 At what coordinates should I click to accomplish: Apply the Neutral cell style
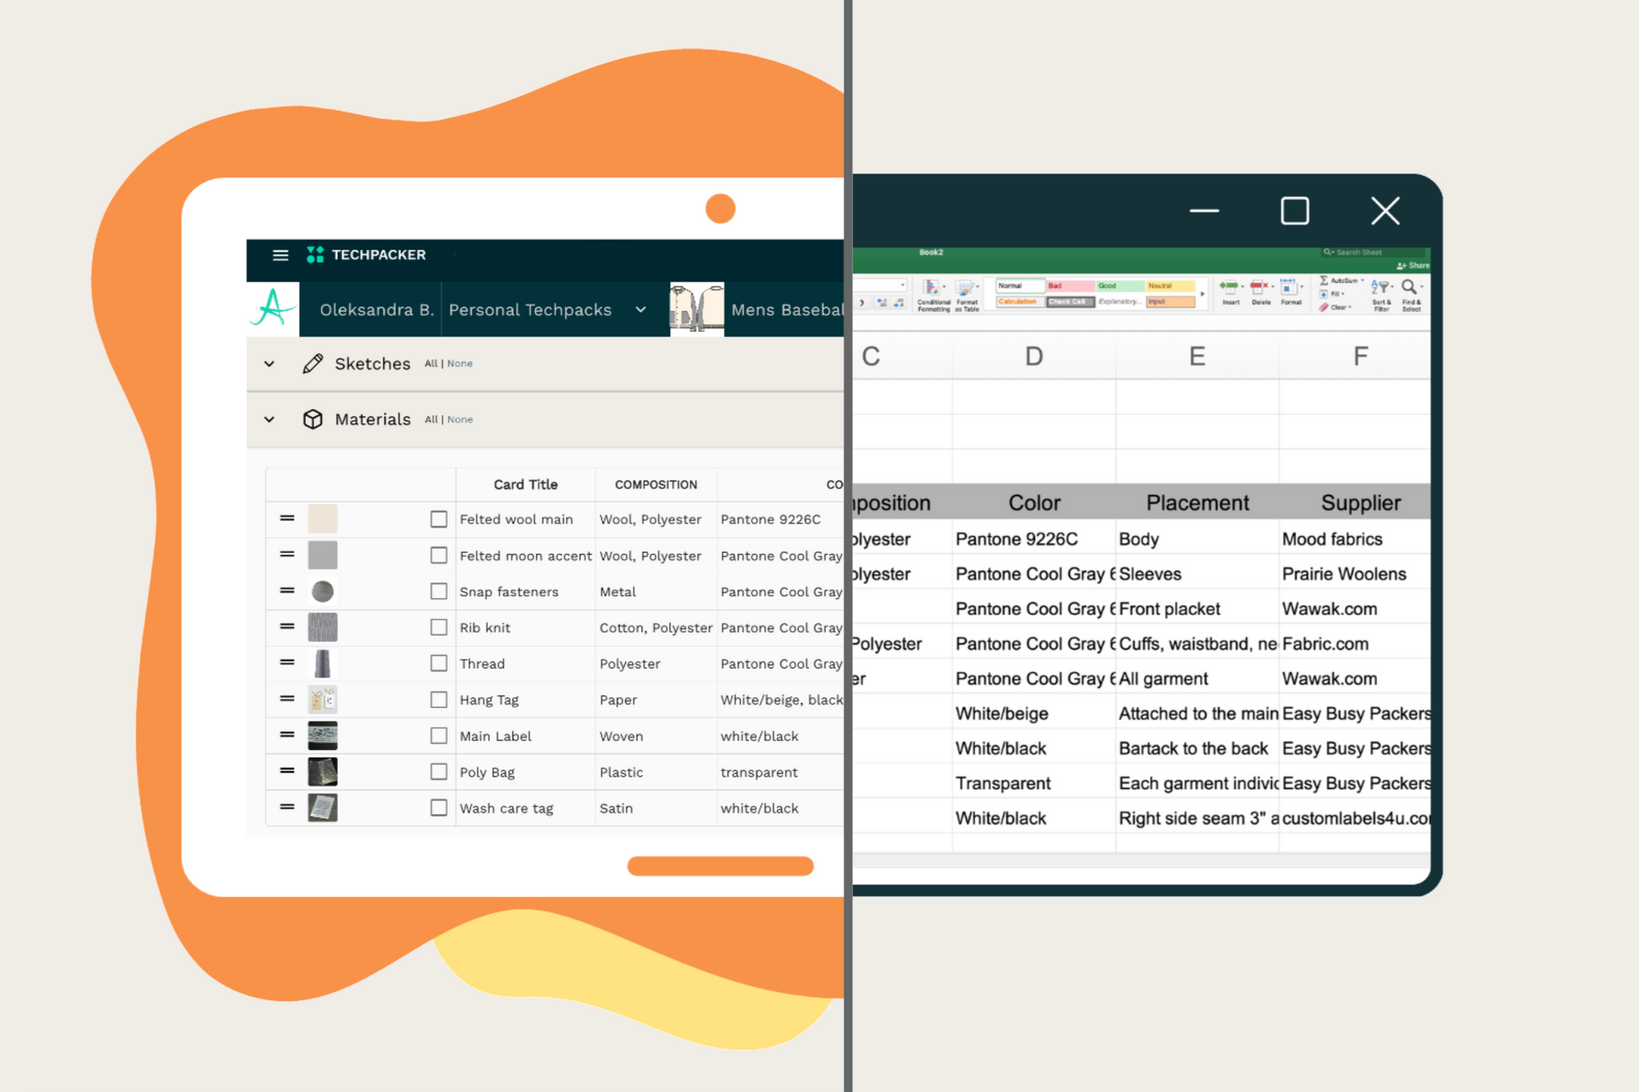click(1170, 286)
